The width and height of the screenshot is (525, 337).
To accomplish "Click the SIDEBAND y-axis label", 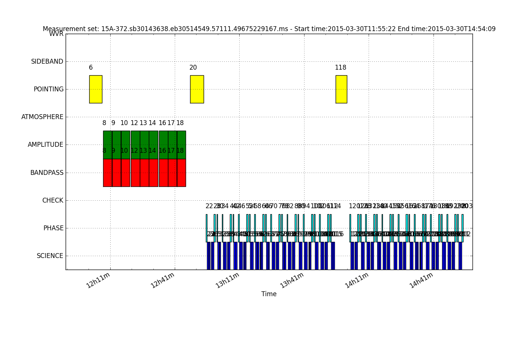I will 47,61.
